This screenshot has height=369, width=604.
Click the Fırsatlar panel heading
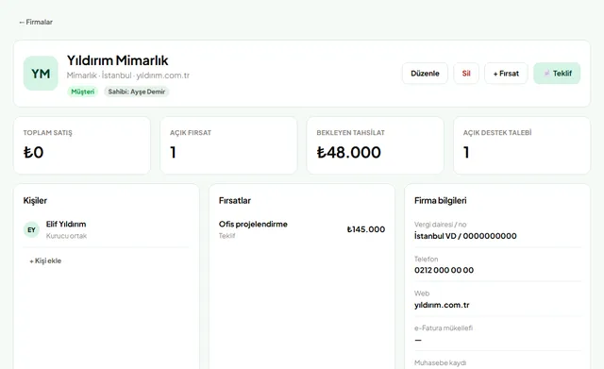click(235, 201)
